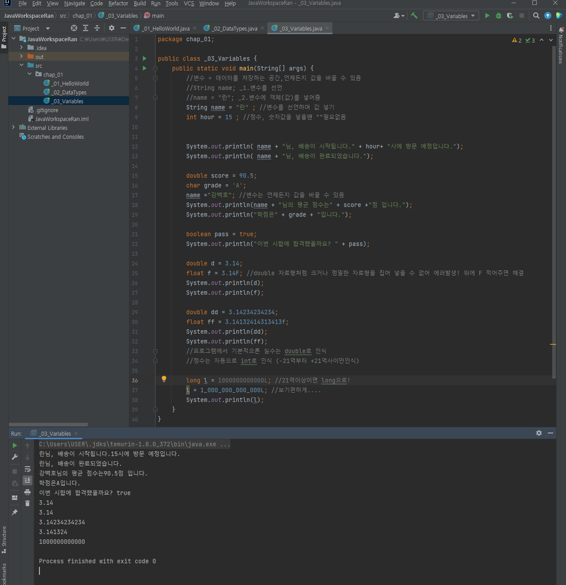Click the chap_01 breadcrumb
566x585 pixels.
tap(82, 16)
